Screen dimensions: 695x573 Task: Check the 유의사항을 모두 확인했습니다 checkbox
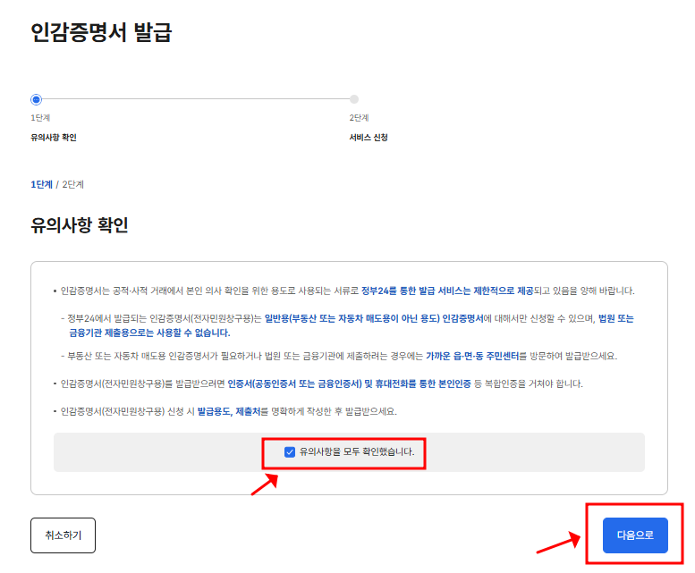coord(290,452)
